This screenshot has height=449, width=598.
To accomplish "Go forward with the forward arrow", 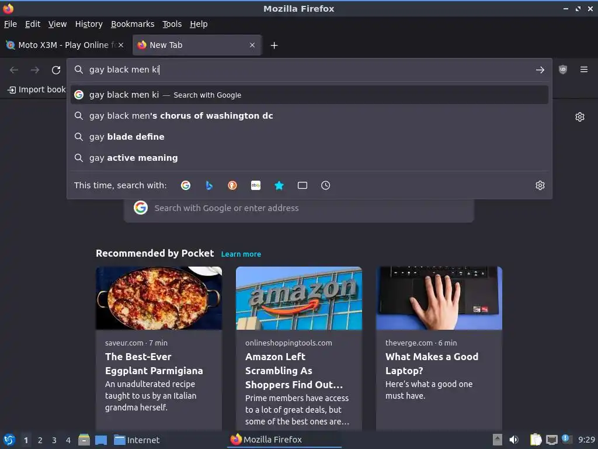I will click(x=34, y=70).
